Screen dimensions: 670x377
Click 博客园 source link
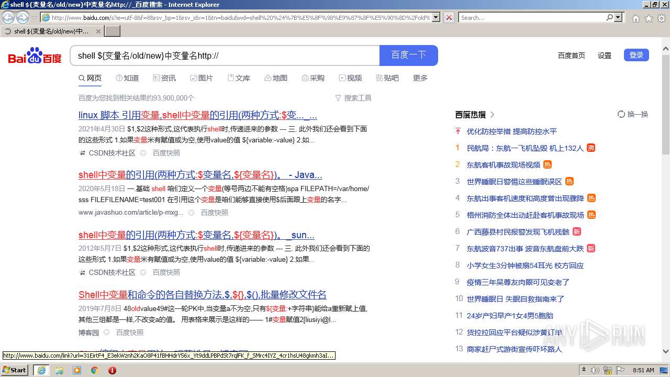(89, 332)
